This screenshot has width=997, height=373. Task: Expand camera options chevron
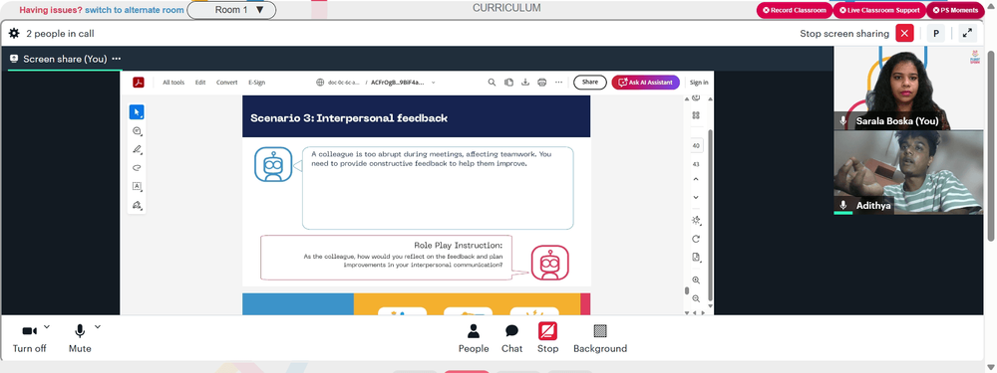47,327
